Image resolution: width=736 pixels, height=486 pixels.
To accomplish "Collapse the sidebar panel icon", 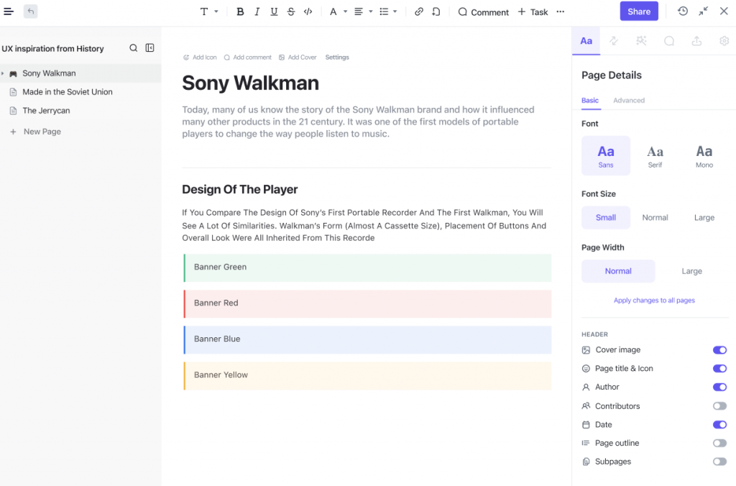I will pyautogui.click(x=149, y=48).
